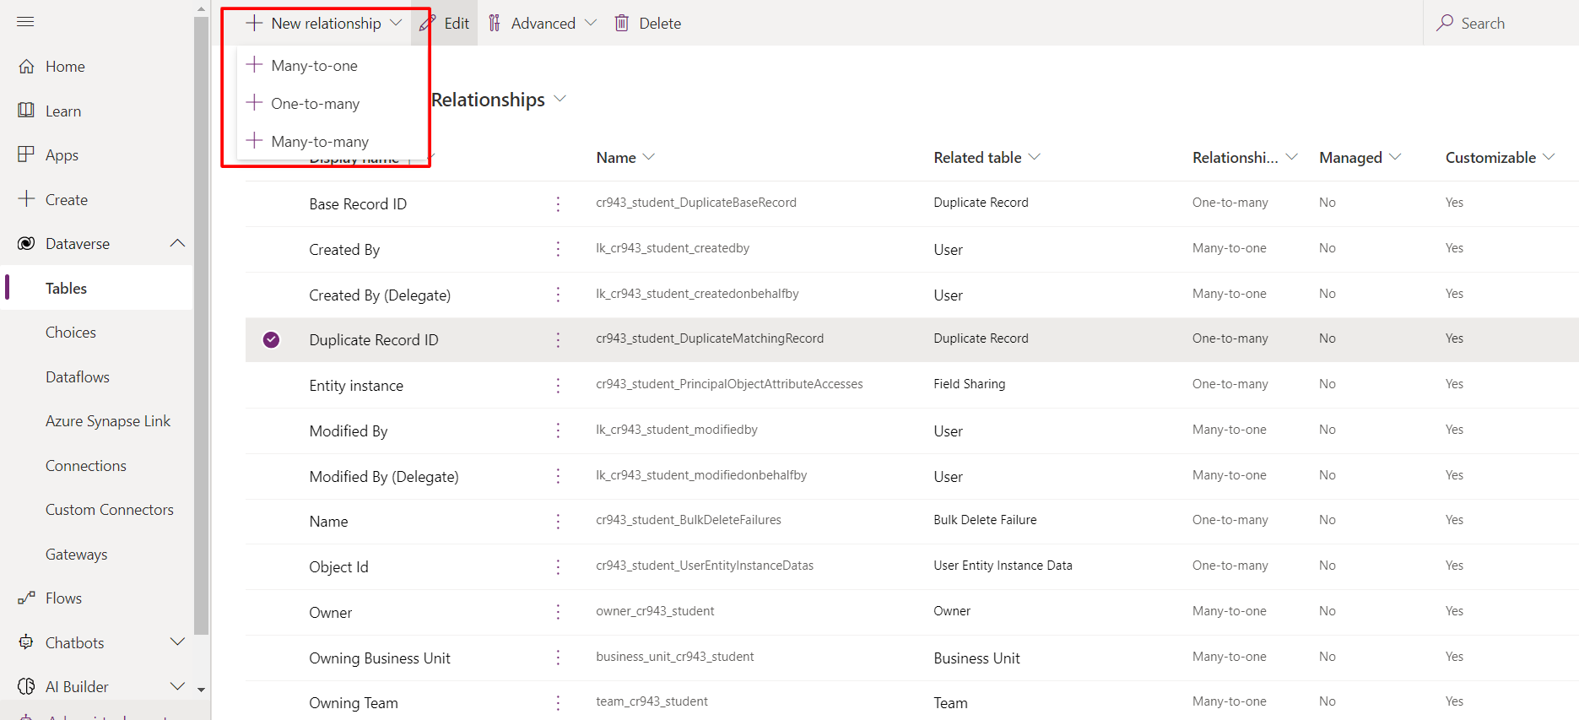Open Learn via its book icon
Screen dimensions: 1579x720
(x=26, y=111)
